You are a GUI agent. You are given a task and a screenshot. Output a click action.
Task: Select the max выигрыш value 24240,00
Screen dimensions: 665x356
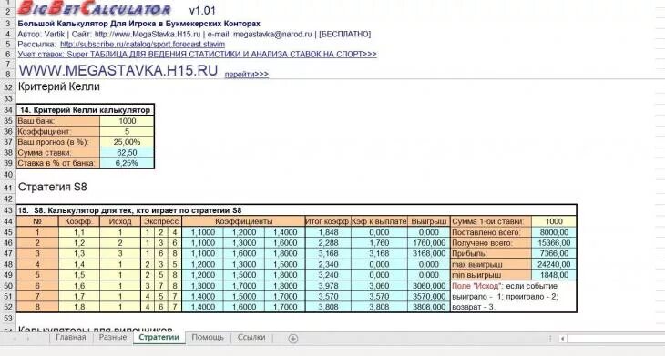tap(554, 264)
